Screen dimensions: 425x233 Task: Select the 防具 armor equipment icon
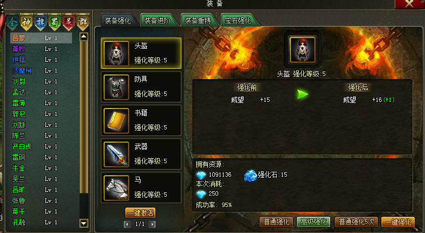click(116, 87)
